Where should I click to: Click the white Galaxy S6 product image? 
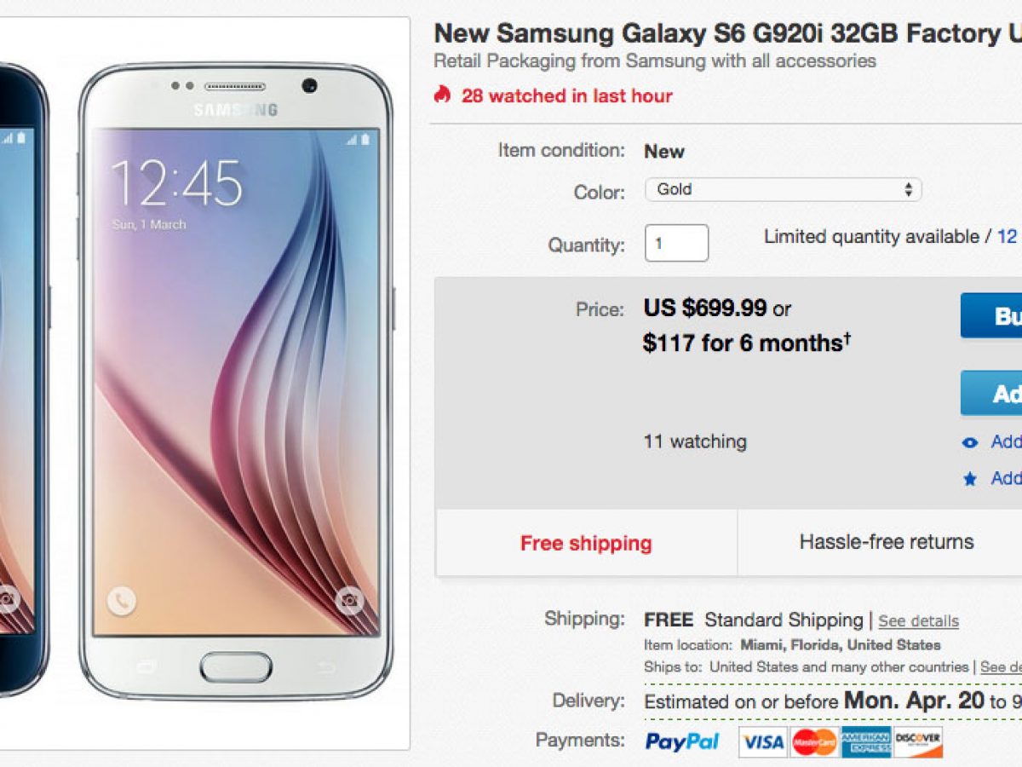[x=236, y=382]
